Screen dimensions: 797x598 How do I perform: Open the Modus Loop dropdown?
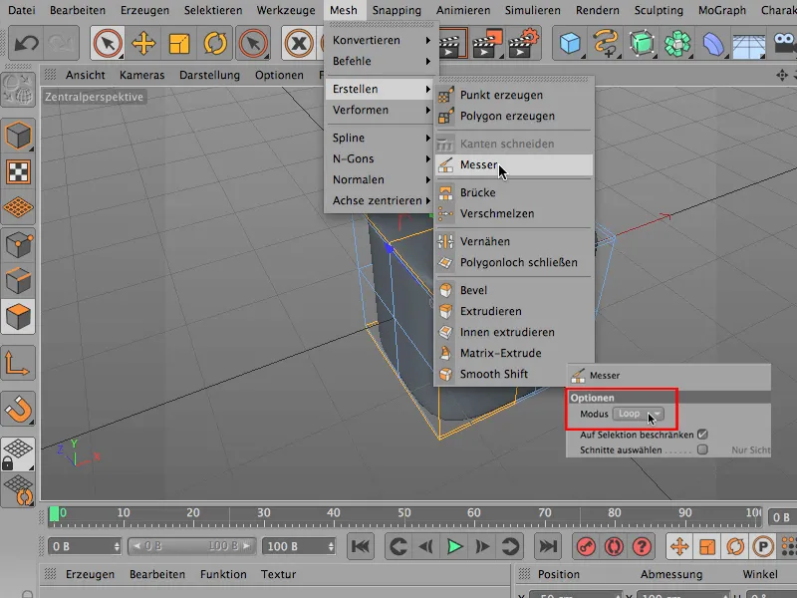[x=639, y=414]
